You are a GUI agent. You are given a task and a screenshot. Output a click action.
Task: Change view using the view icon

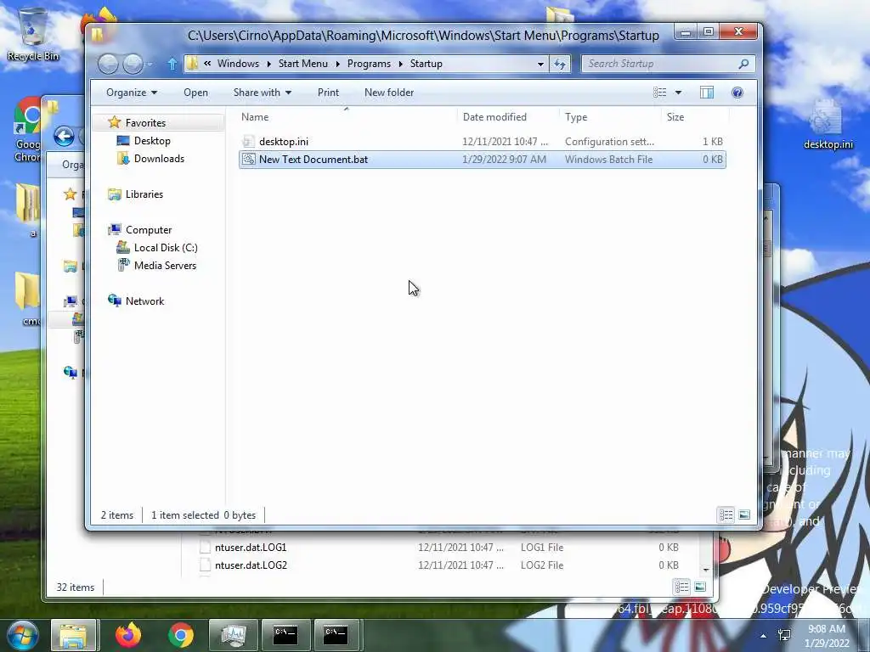click(x=659, y=93)
